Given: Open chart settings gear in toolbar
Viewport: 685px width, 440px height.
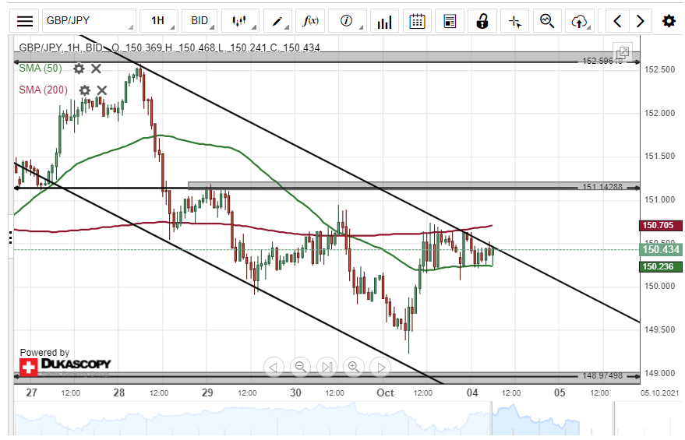Looking at the screenshot, I should (x=669, y=20).
